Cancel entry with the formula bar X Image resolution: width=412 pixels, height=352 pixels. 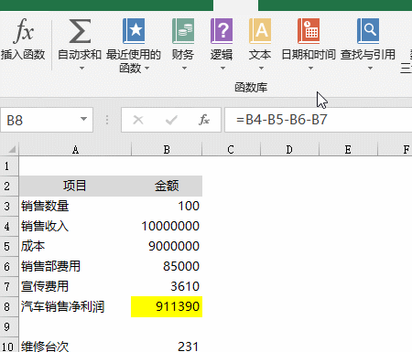pyautogui.click(x=138, y=120)
